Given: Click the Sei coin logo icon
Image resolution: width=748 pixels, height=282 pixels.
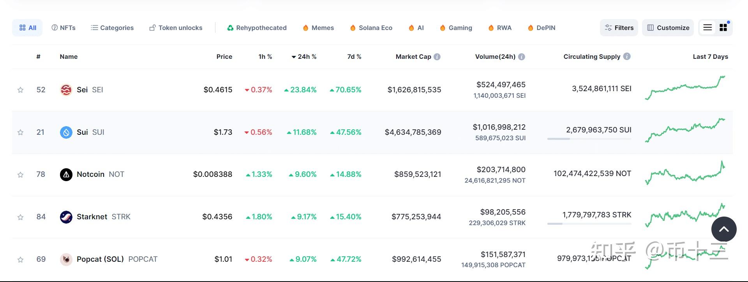Looking at the screenshot, I should click(66, 90).
